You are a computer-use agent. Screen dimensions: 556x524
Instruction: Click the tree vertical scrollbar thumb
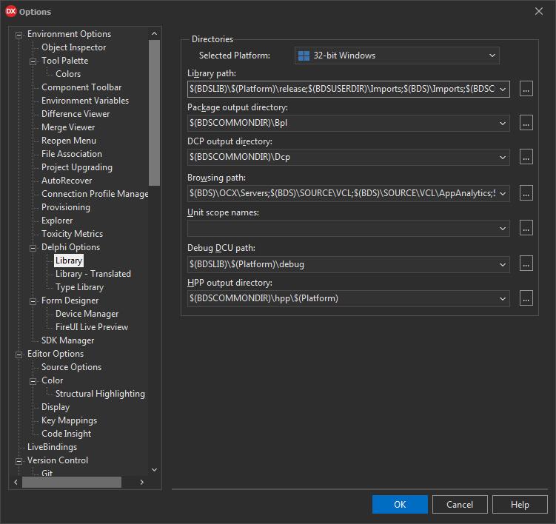pos(154,112)
